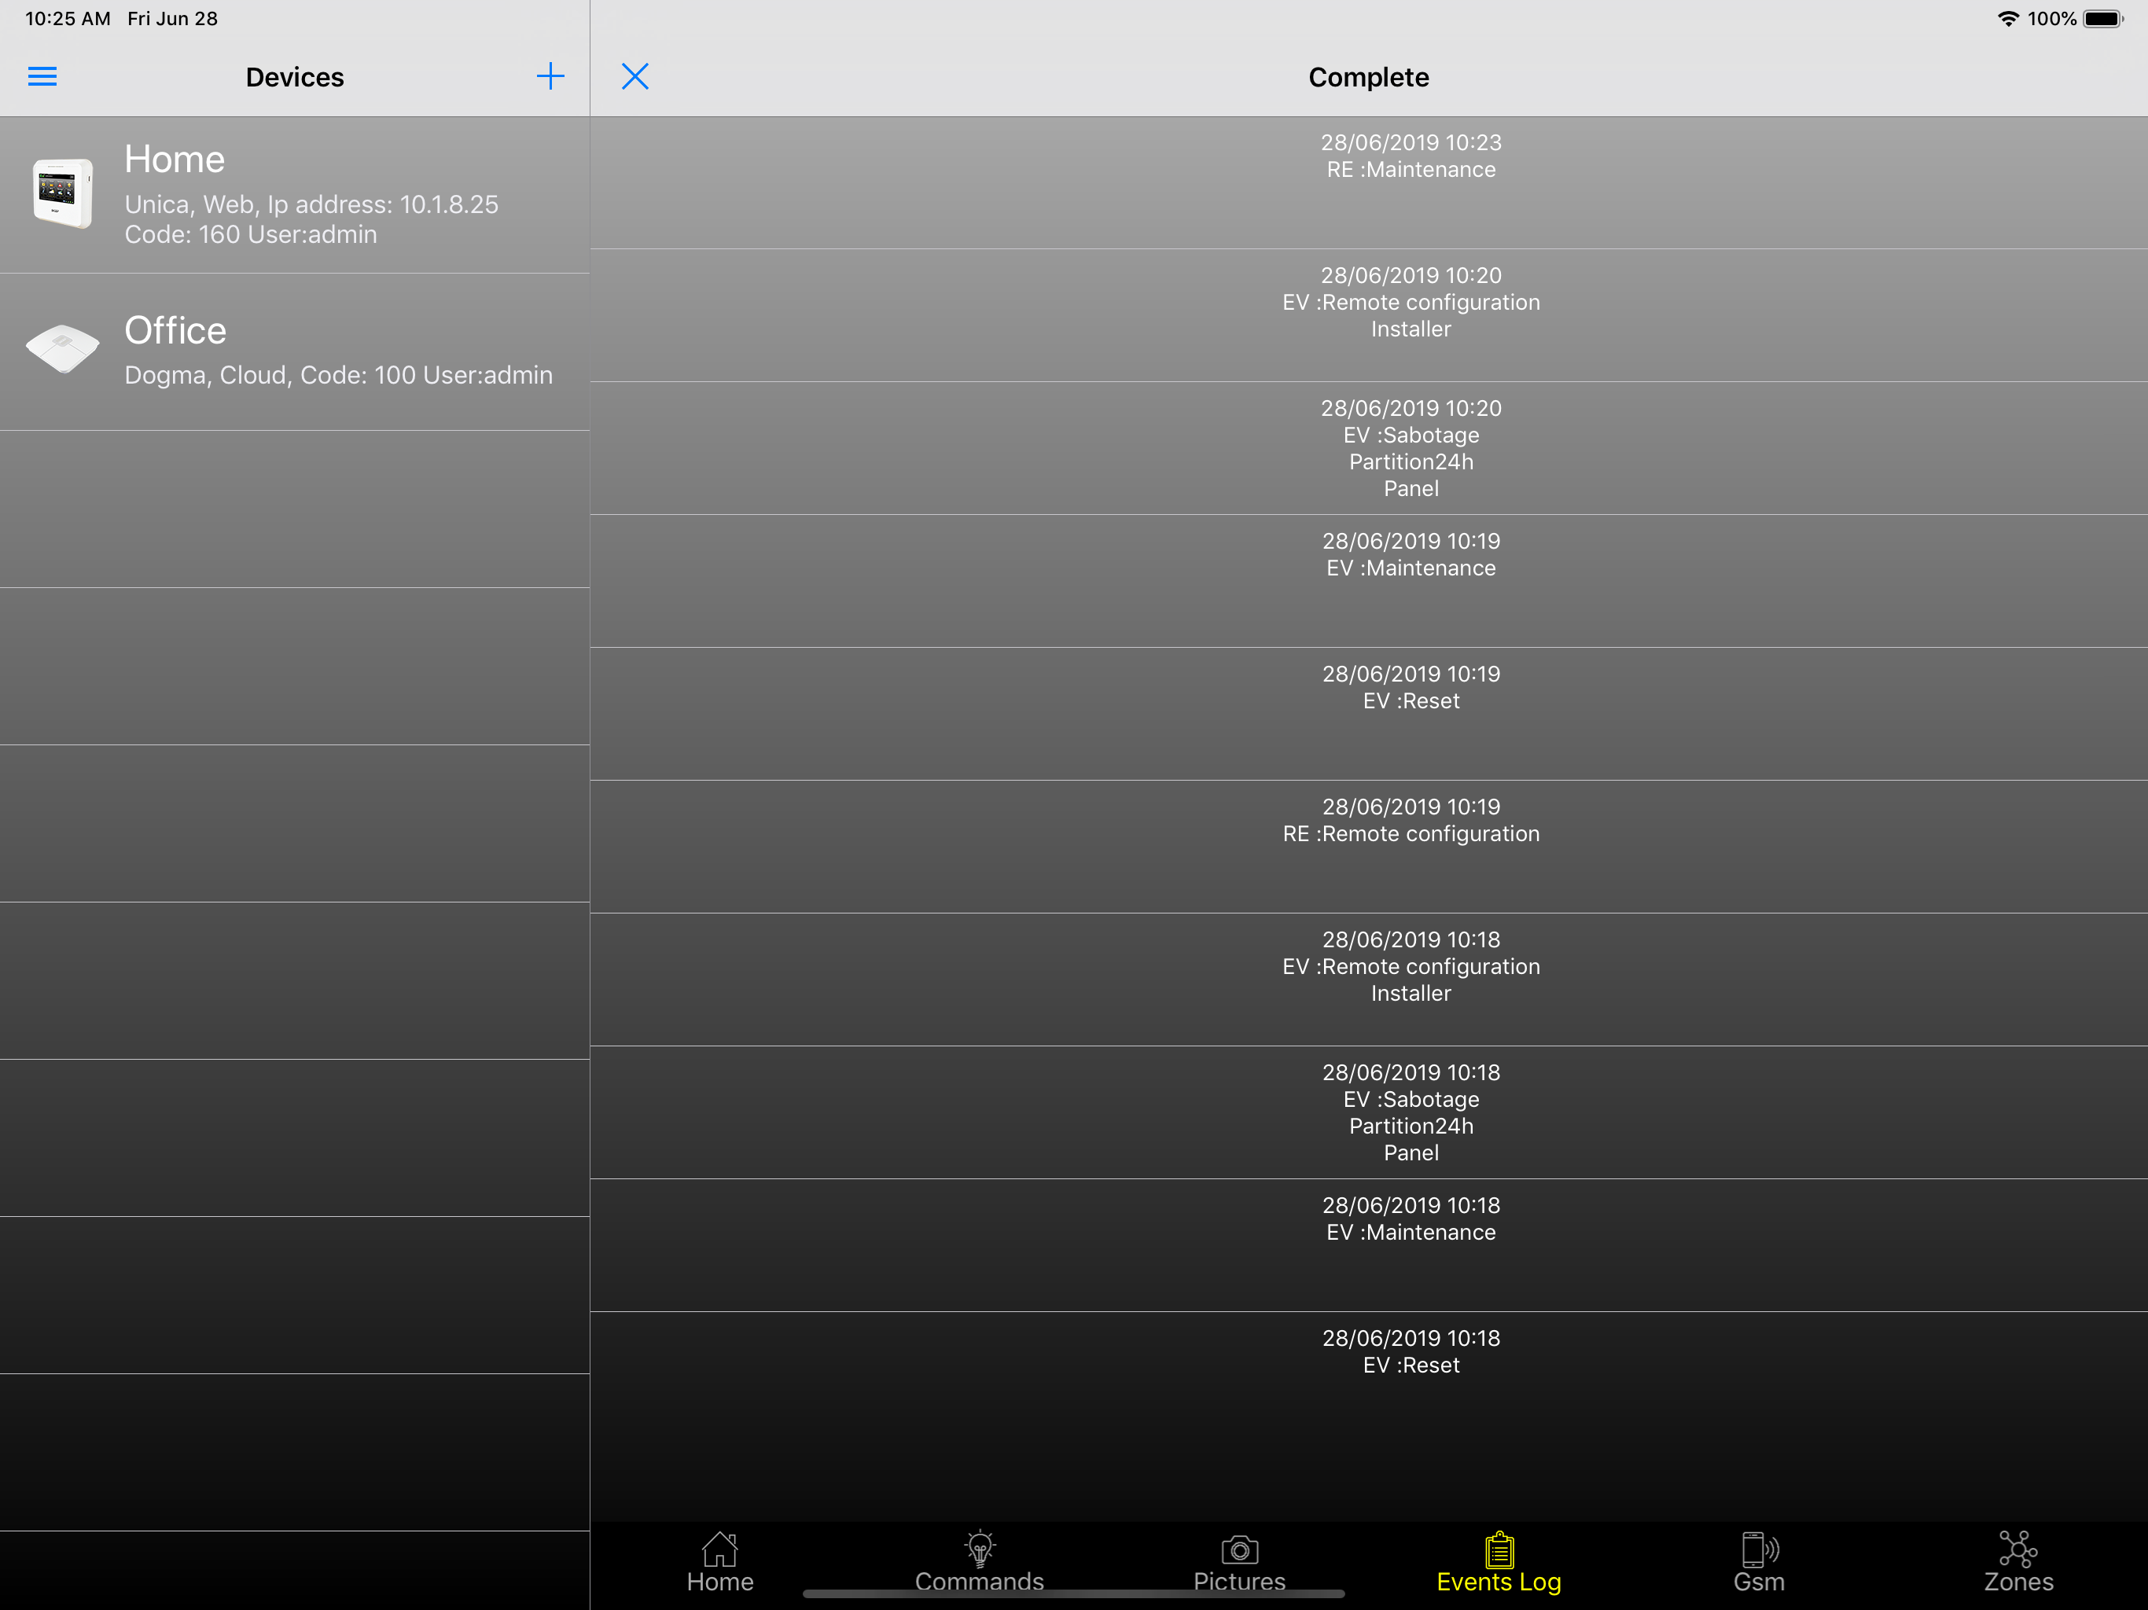Open the Commands tab lightbulb icon
The height and width of the screenshot is (1610, 2148).
tap(980, 1549)
